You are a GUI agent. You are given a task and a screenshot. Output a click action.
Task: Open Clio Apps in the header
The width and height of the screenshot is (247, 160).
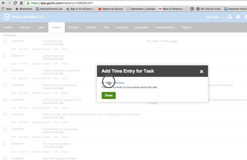click(x=212, y=17)
